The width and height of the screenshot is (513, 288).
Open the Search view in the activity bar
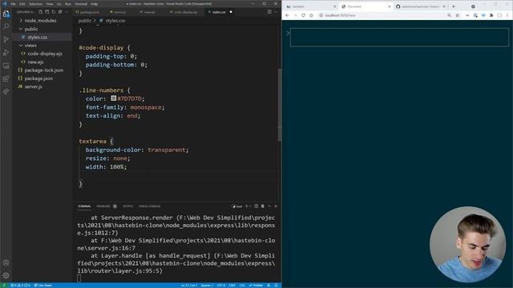tap(6, 26)
